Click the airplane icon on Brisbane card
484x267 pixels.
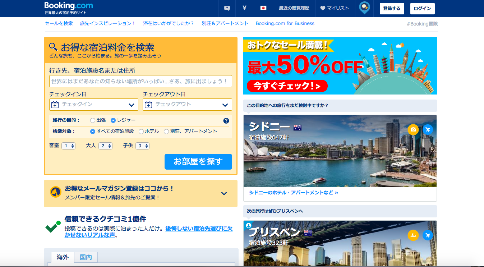[x=428, y=235]
